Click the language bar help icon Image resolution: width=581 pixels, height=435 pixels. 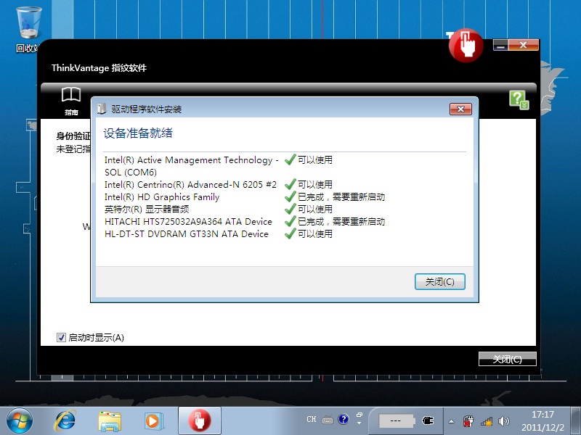pyautogui.click(x=344, y=419)
